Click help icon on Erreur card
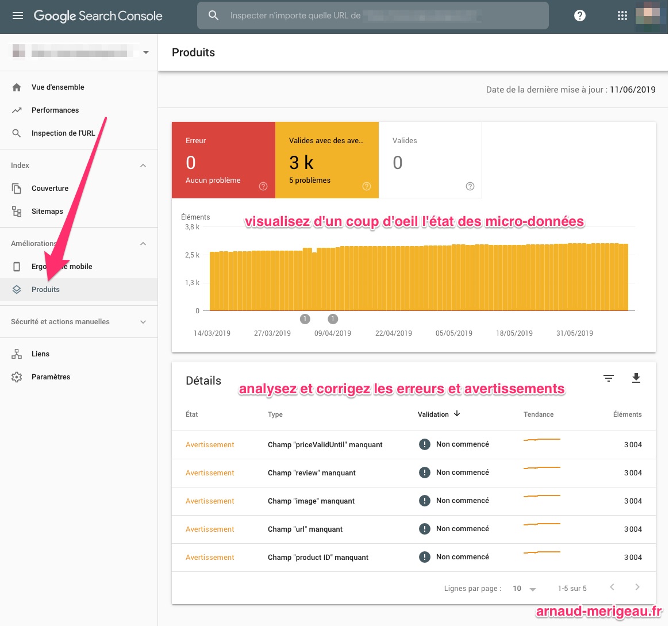Screen dimensions: 669x626 (x=263, y=186)
